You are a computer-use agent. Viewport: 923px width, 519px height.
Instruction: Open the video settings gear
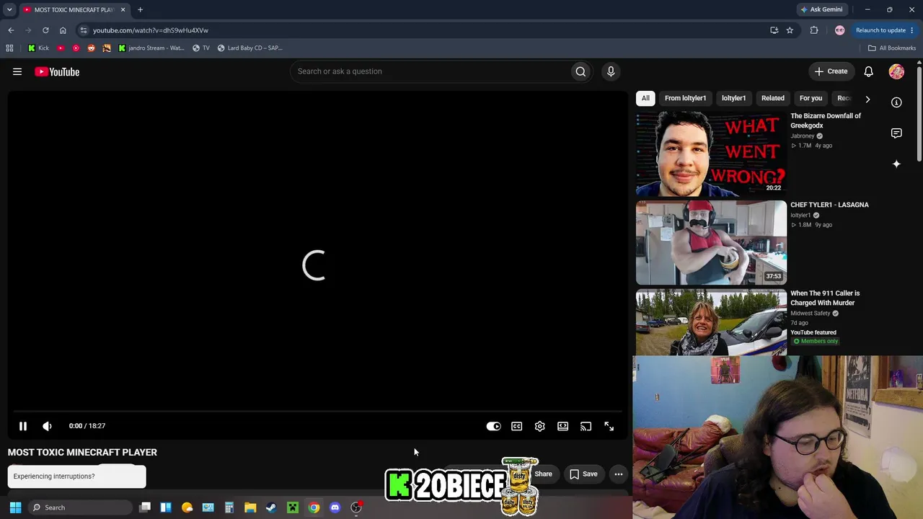[540, 426]
